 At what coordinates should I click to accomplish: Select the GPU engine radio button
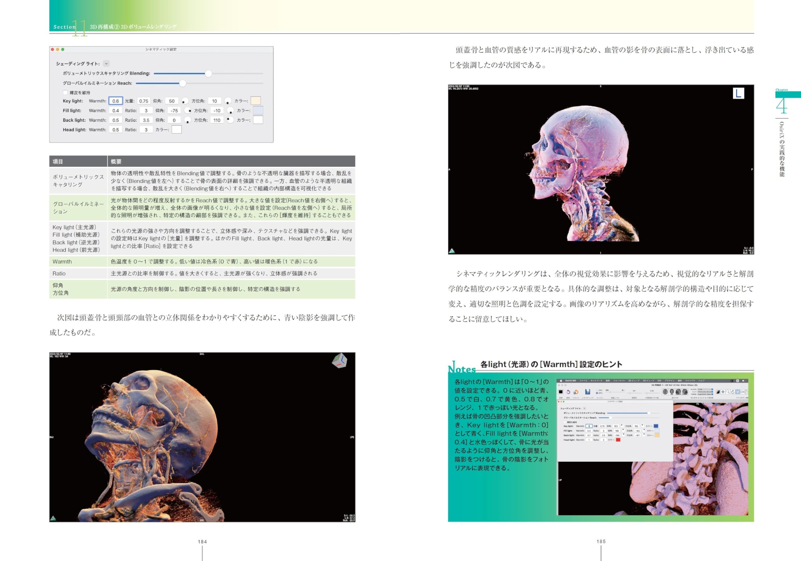597,393
